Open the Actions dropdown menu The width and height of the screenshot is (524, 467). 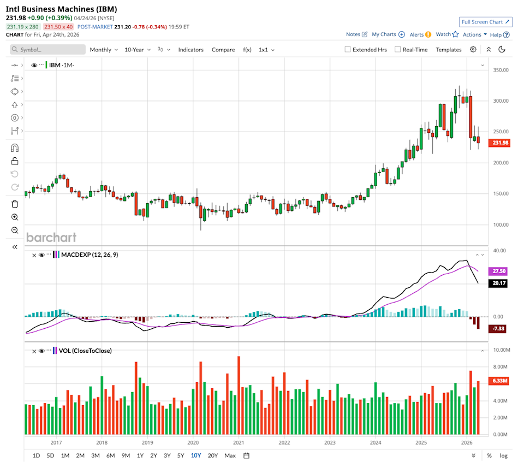[474, 34]
